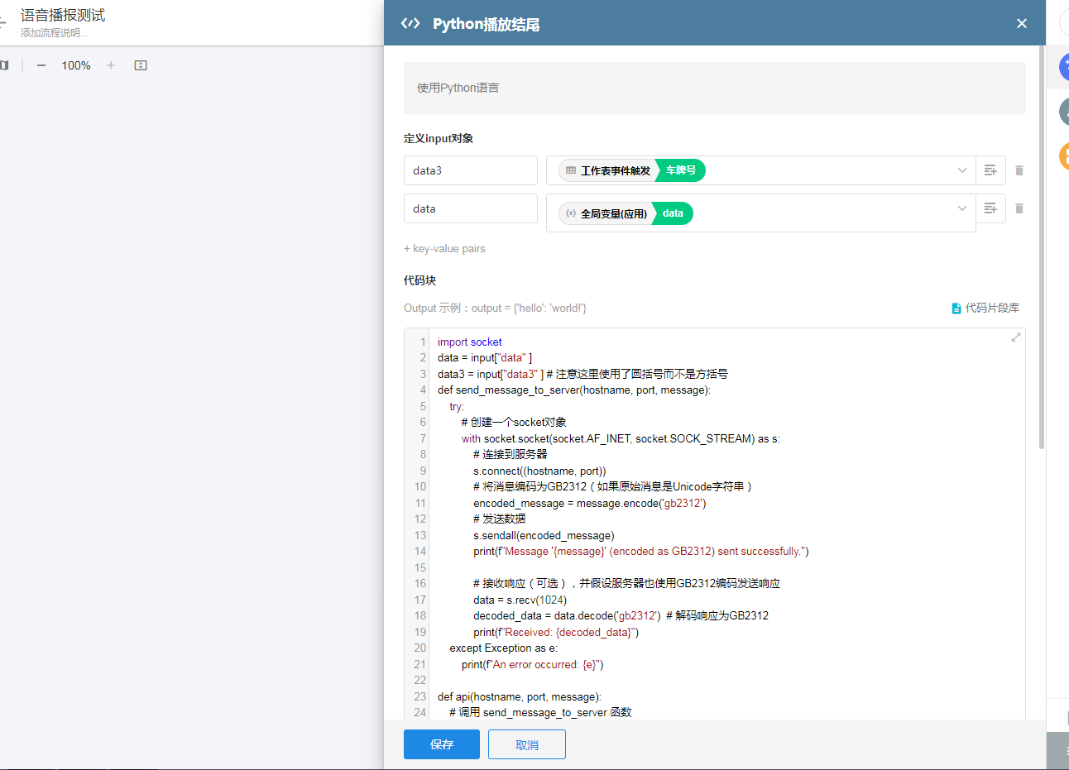
Task: Click the 取消 cancel button
Action: tap(527, 744)
